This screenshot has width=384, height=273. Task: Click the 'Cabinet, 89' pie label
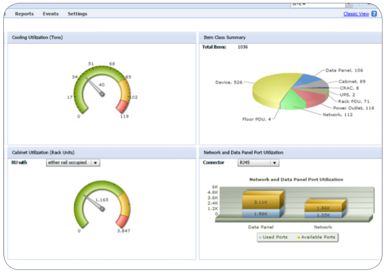click(x=352, y=81)
